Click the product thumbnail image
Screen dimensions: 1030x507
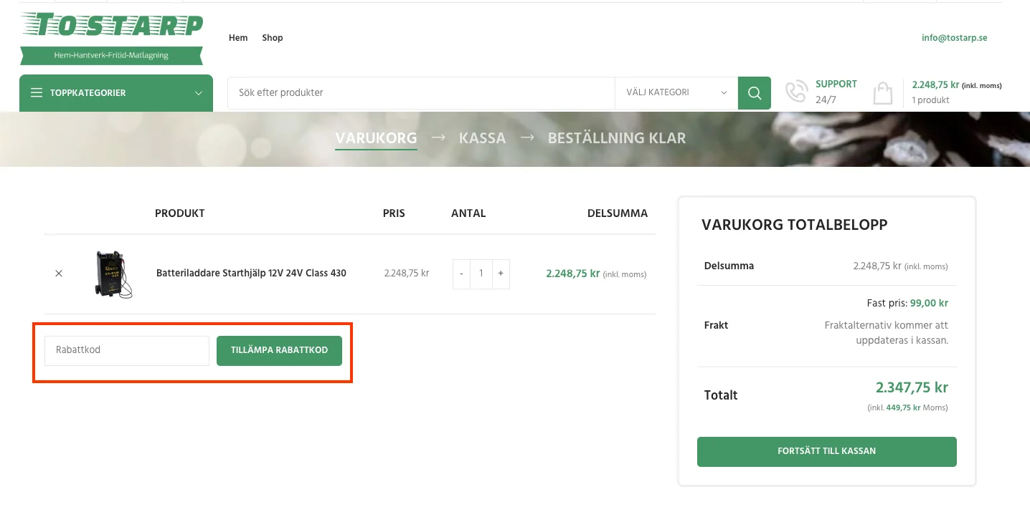113,274
